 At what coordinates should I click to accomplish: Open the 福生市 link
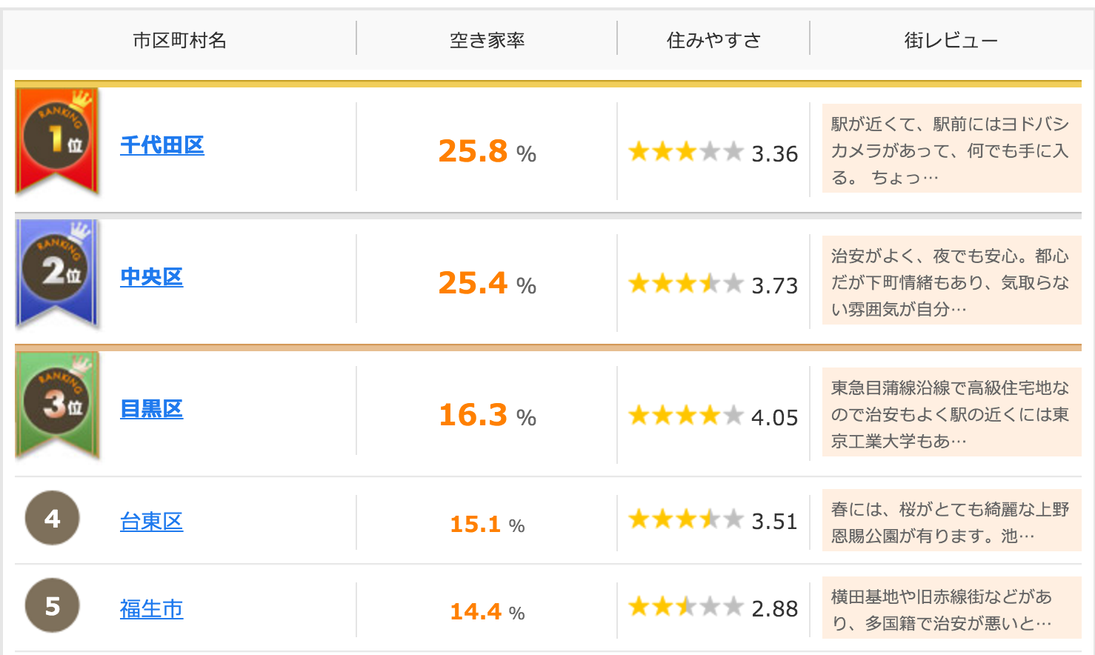(152, 609)
